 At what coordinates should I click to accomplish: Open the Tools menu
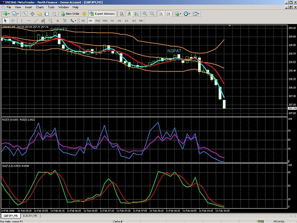pos(51,7)
